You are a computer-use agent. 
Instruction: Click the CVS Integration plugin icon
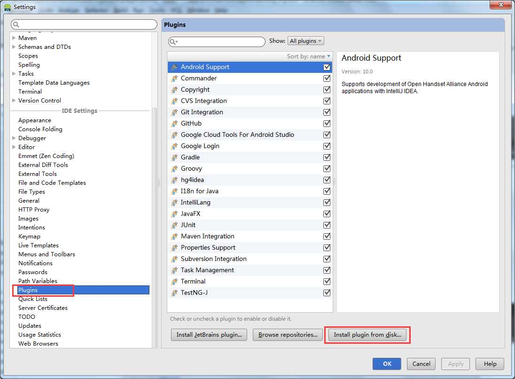pos(174,101)
